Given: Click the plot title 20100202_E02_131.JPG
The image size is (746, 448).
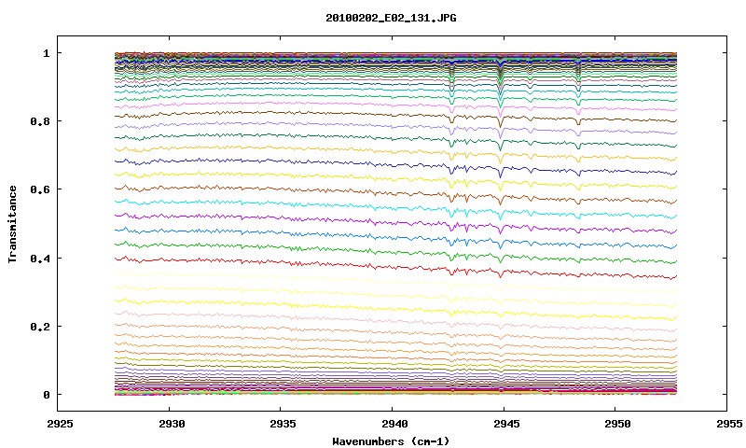Looking at the screenshot, I should 391,18.
